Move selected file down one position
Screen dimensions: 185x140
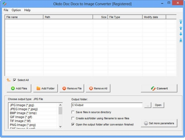coord(181,34)
